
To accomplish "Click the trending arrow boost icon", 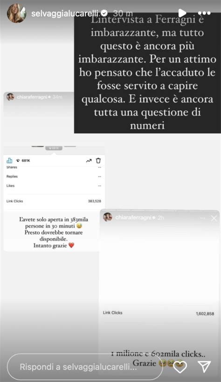I will (89, 161).
